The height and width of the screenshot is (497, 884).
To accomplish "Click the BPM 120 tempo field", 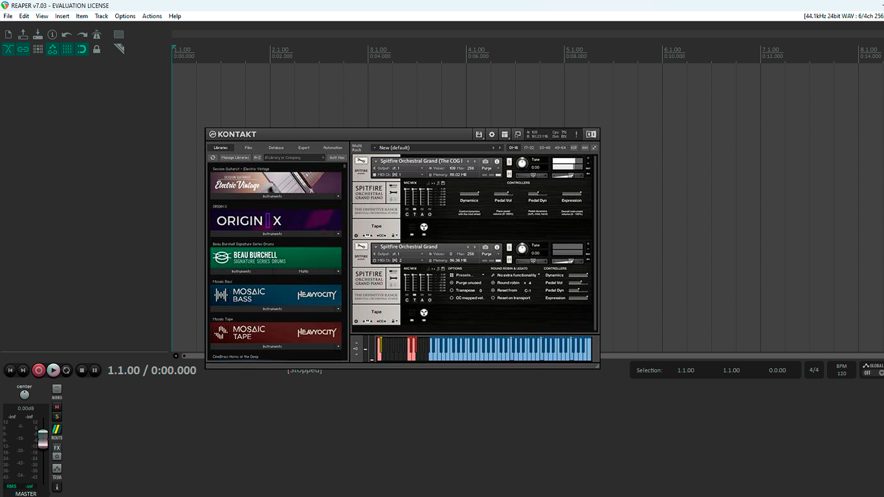I will (x=841, y=370).
